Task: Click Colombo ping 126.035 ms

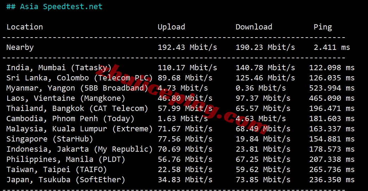Action: click(332, 78)
